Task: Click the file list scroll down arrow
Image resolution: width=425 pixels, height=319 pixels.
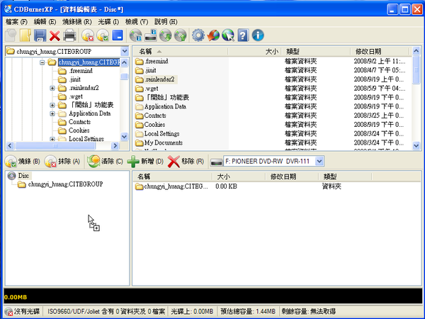Action: coord(416,145)
